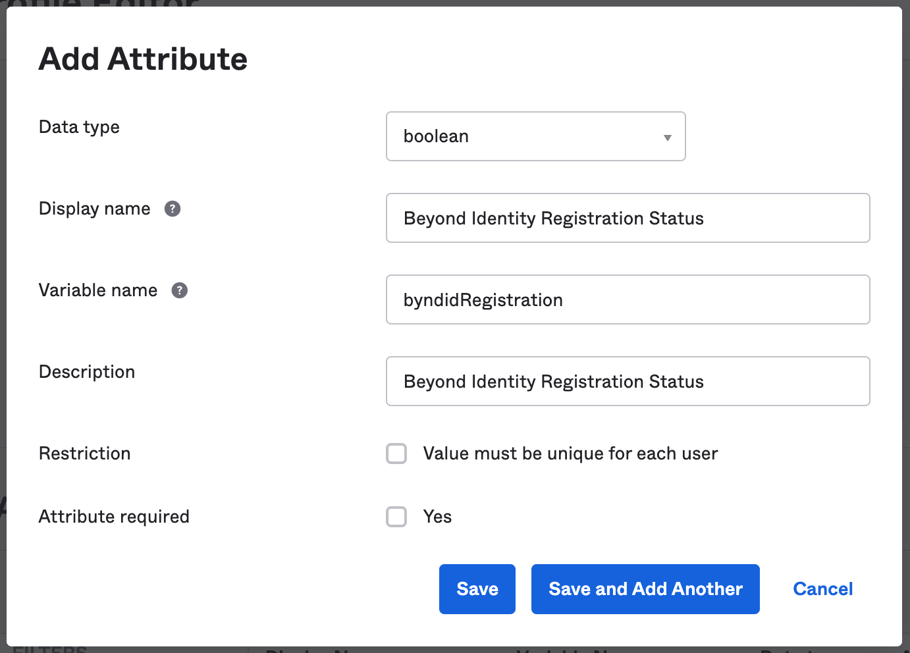Click the 'Yes' label for Attribute required
The image size is (910, 653).
pos(437,517)
